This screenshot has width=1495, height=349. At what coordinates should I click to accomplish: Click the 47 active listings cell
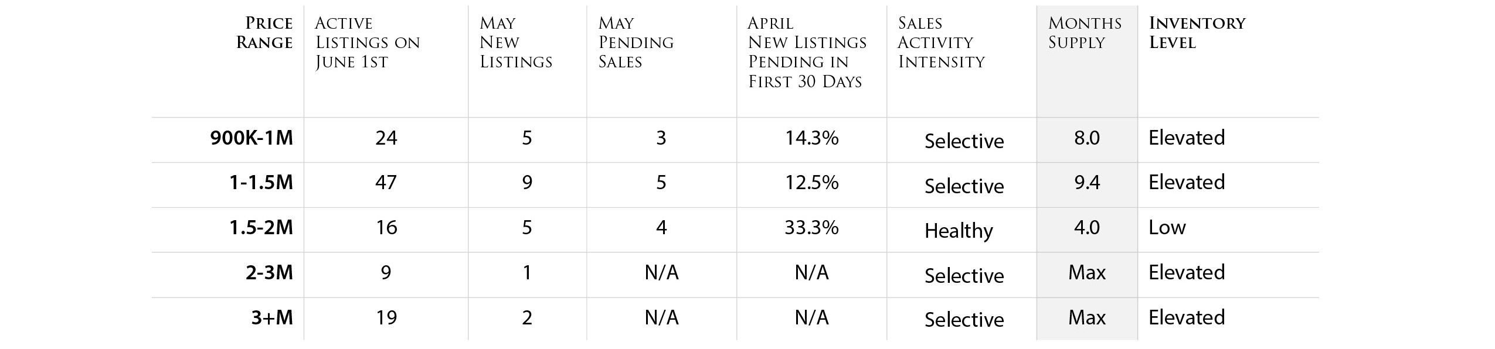click(x=386, y=183)
